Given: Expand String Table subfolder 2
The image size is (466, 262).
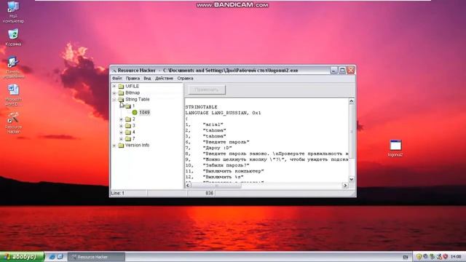Looking at the screenshot, I should 122,119.
